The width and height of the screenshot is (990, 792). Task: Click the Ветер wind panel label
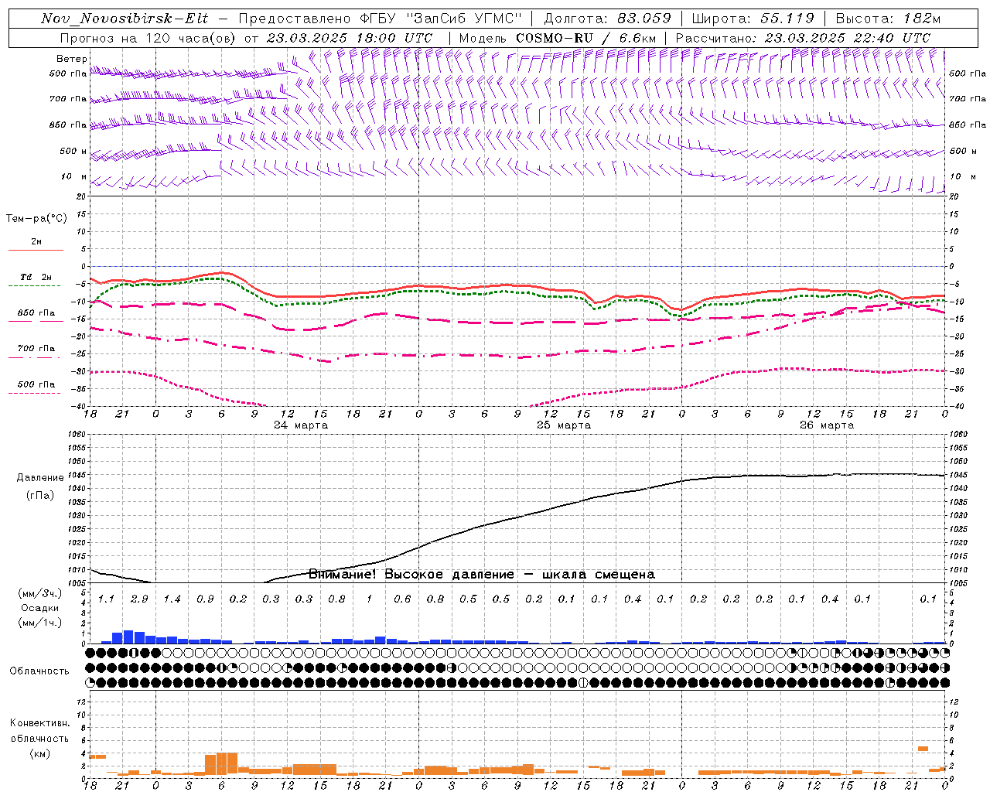(71, 59)
